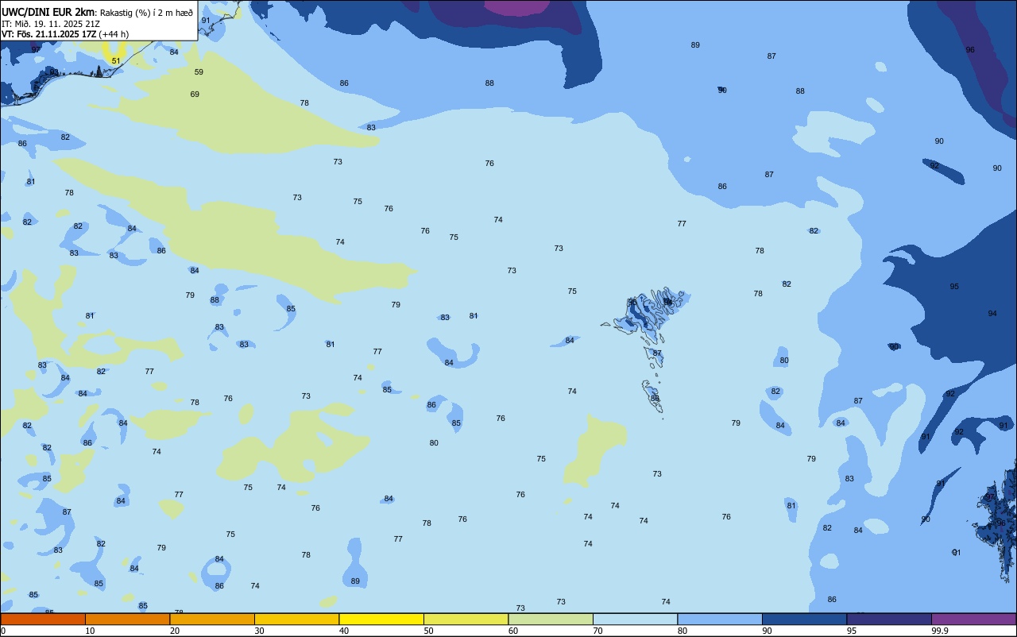This screenshot has width=1017, height=637.
Task: Click the humidity value 69 on the map
Action: pyautogui.click(x=195, y=95)
